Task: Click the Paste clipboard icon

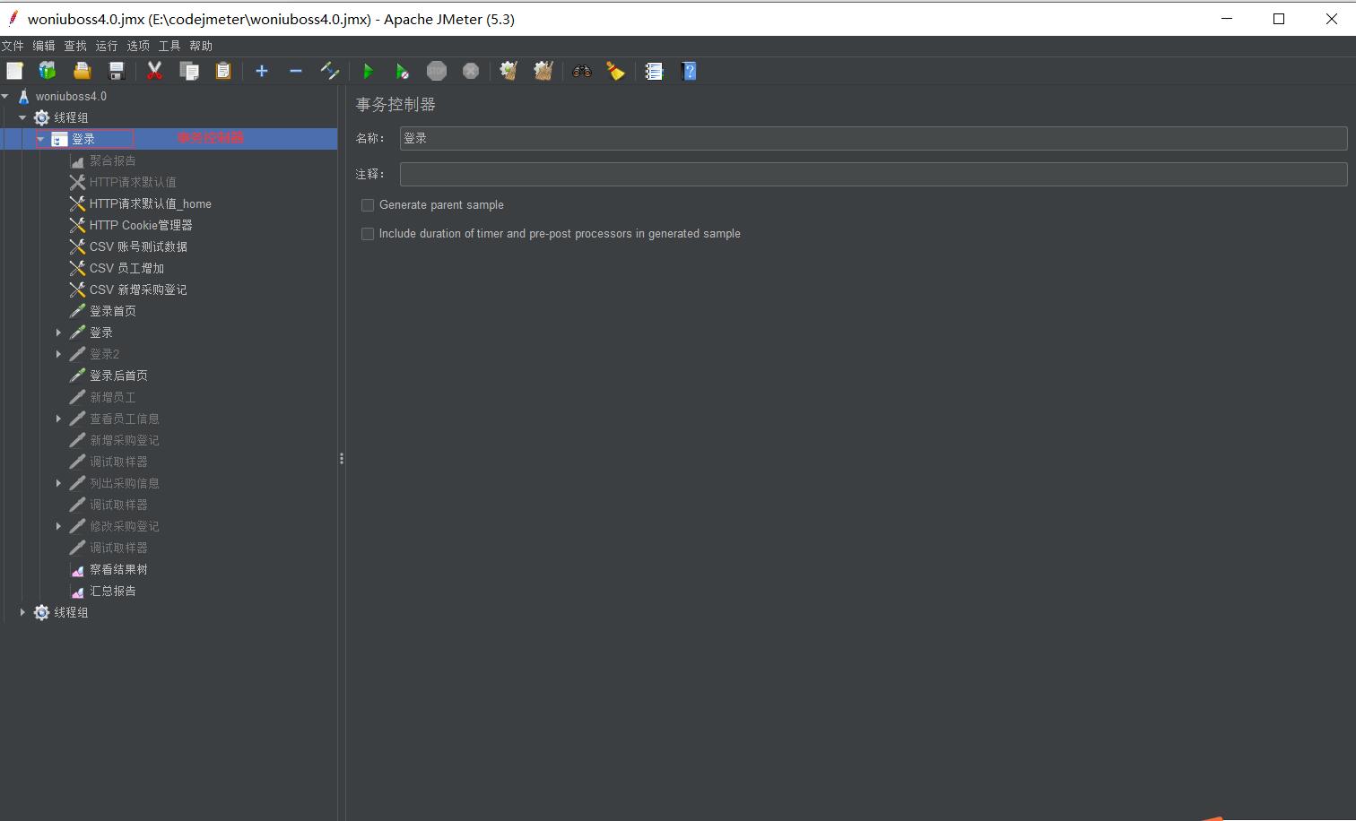Action: tap(223, 71)
